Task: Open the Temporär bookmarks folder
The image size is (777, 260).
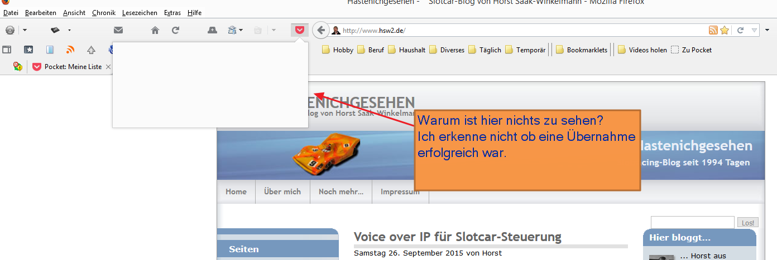Action: pos(525,50)
